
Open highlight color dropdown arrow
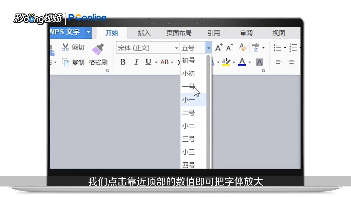pos(234,62)
